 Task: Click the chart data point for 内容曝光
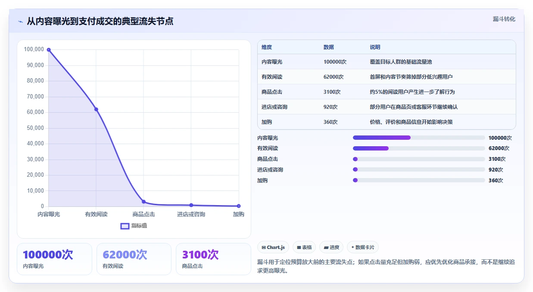[x=49, y=50]
